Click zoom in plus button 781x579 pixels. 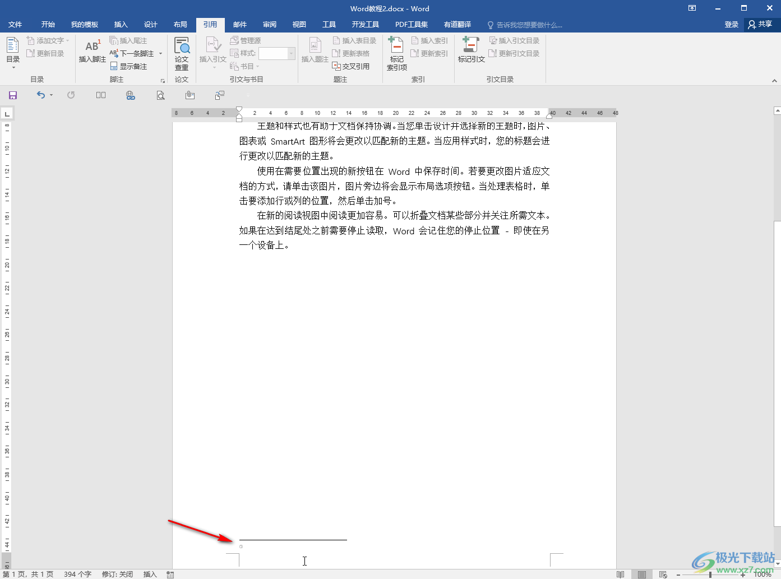(743, 575)
